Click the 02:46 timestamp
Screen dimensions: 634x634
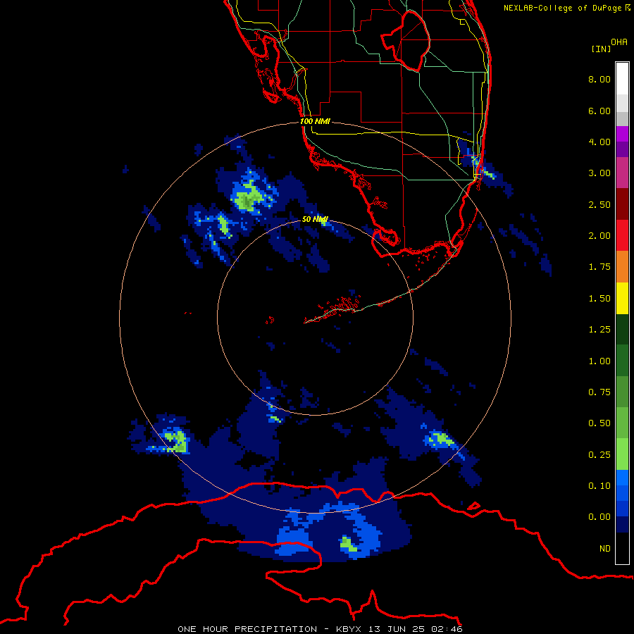coord(447,629)
